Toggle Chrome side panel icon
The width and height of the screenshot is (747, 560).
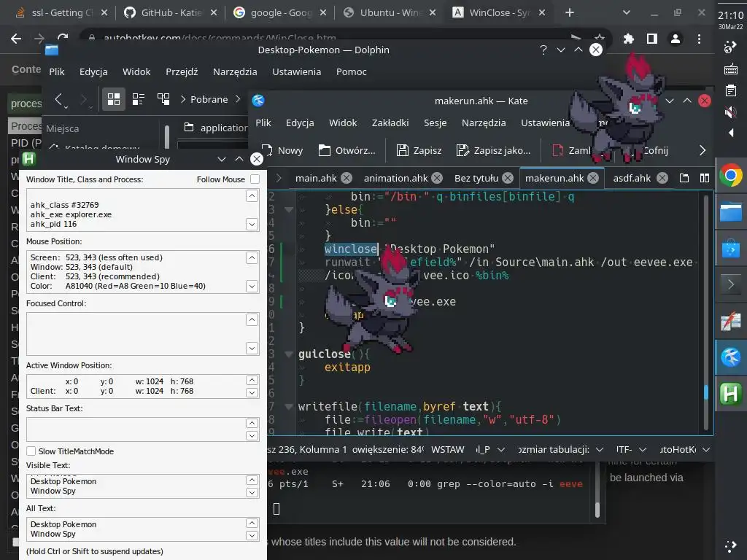(651, 39)
